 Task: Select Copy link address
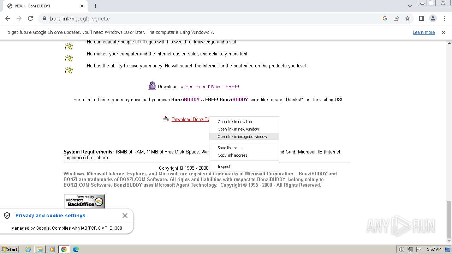click(244, 155)
